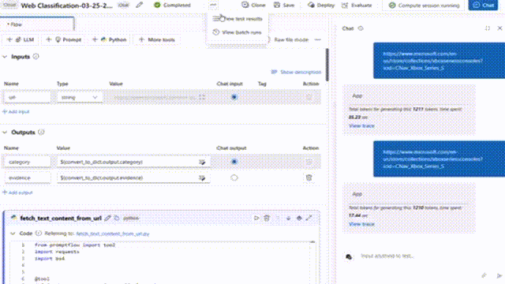Viewport: 505px width, 284px height.
Task: Open the Evaluate option
Action: [x=357, y=6]
